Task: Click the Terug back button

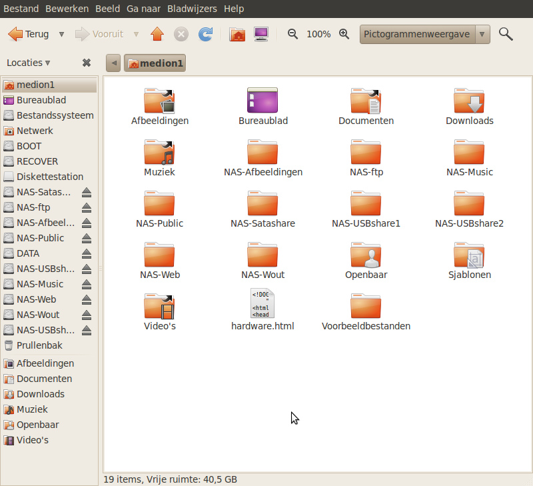Action: [x=29, y=34]
